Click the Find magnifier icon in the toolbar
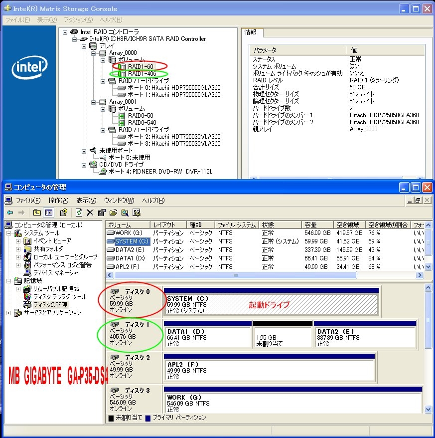The height and width of the screenshot is (438, 435). 125,213
